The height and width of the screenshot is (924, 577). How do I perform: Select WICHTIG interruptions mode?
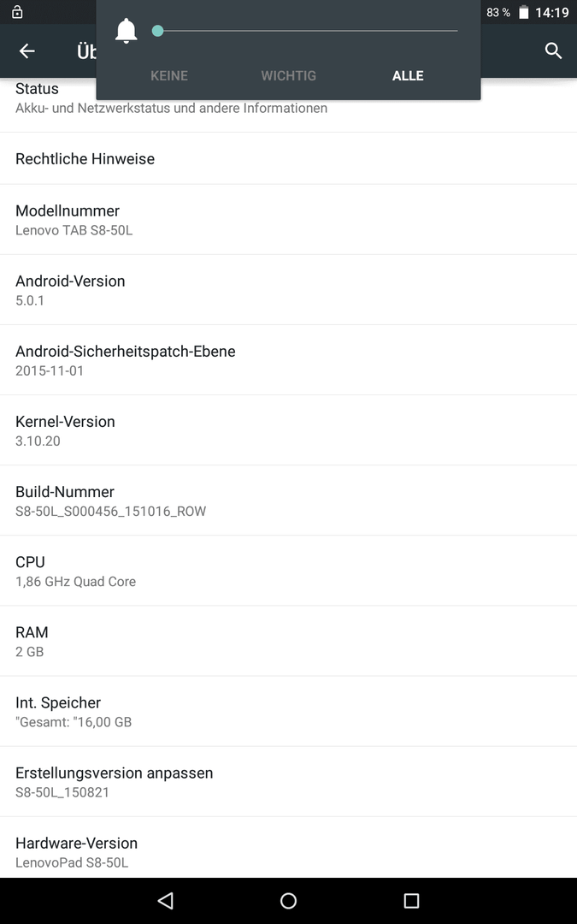(x=289, y=75)
